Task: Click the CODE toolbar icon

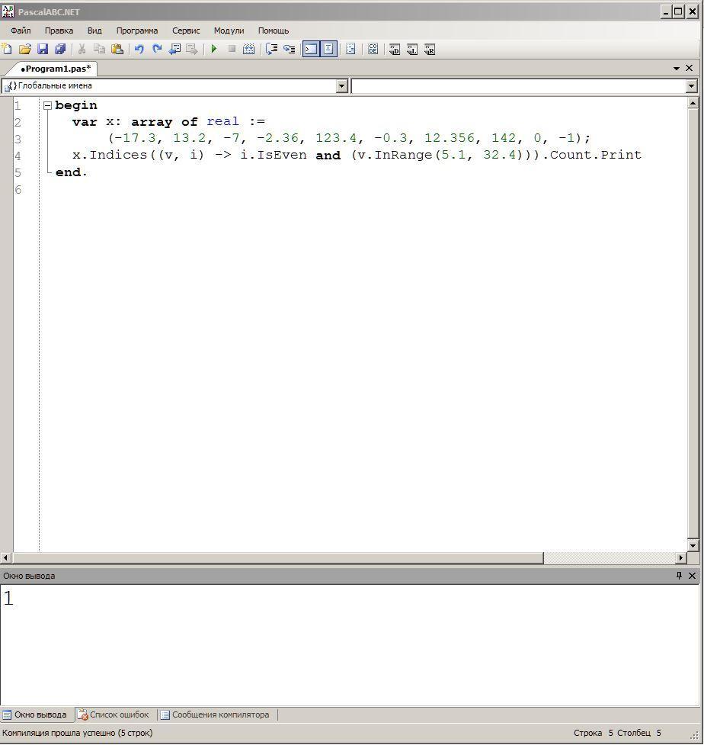Action: [373, 49]
